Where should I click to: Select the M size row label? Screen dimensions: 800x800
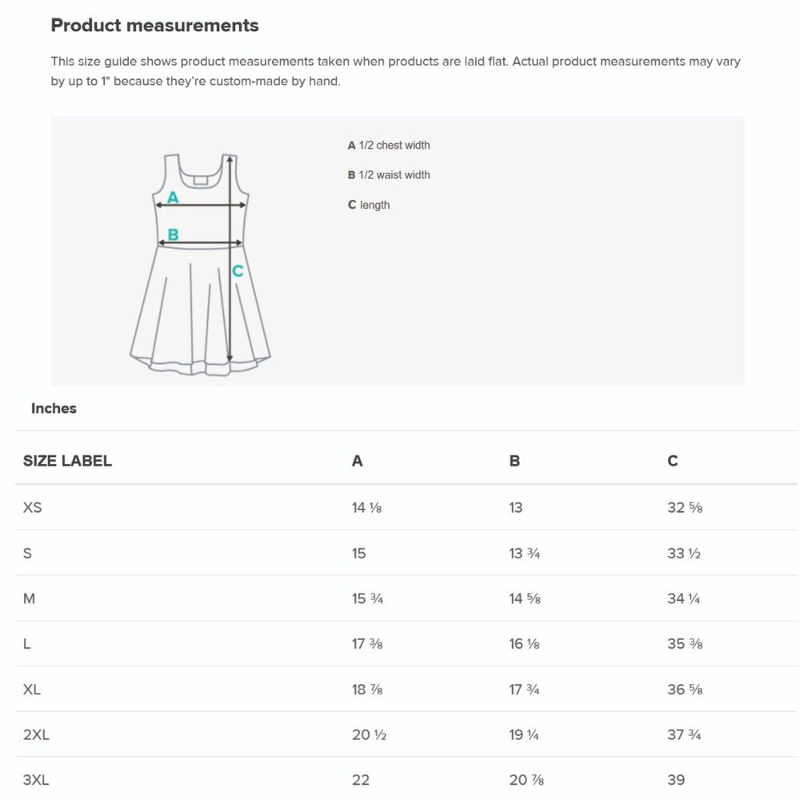29,598
